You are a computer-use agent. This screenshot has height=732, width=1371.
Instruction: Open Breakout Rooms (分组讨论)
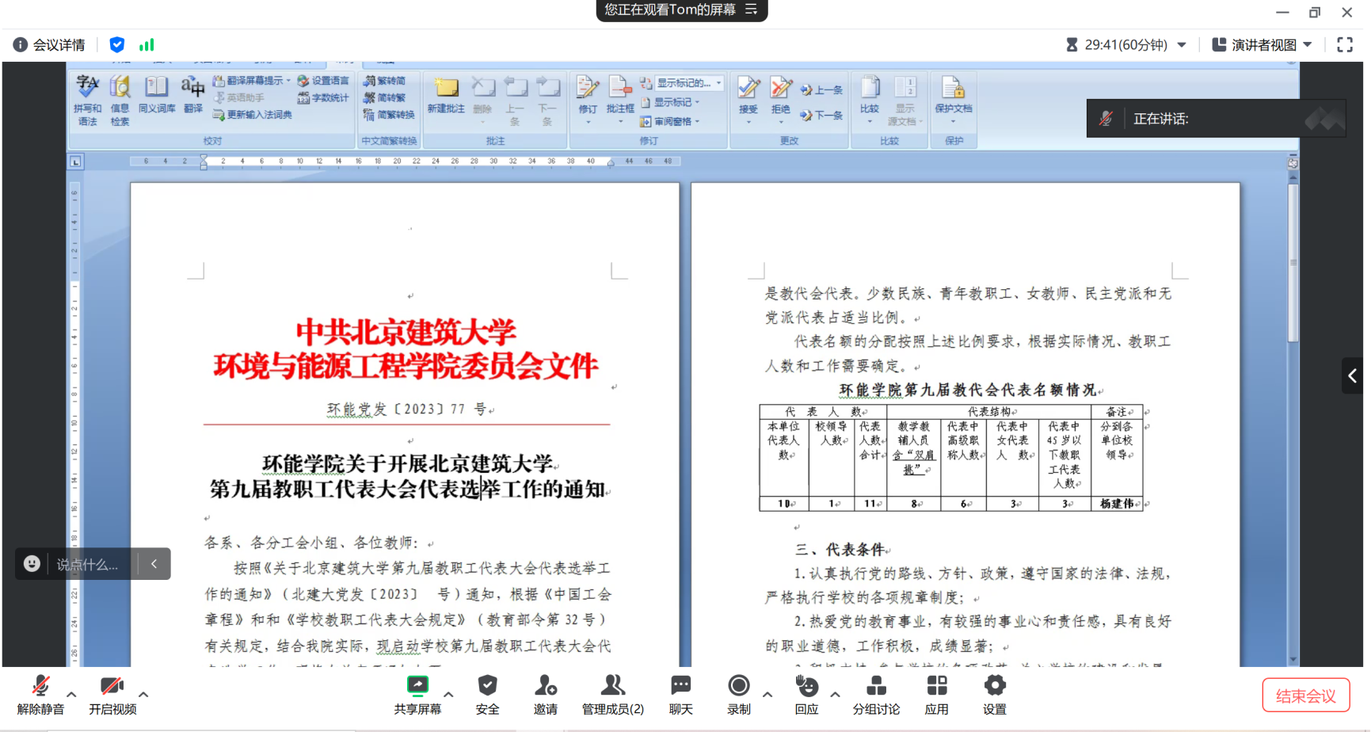[876, 686]
